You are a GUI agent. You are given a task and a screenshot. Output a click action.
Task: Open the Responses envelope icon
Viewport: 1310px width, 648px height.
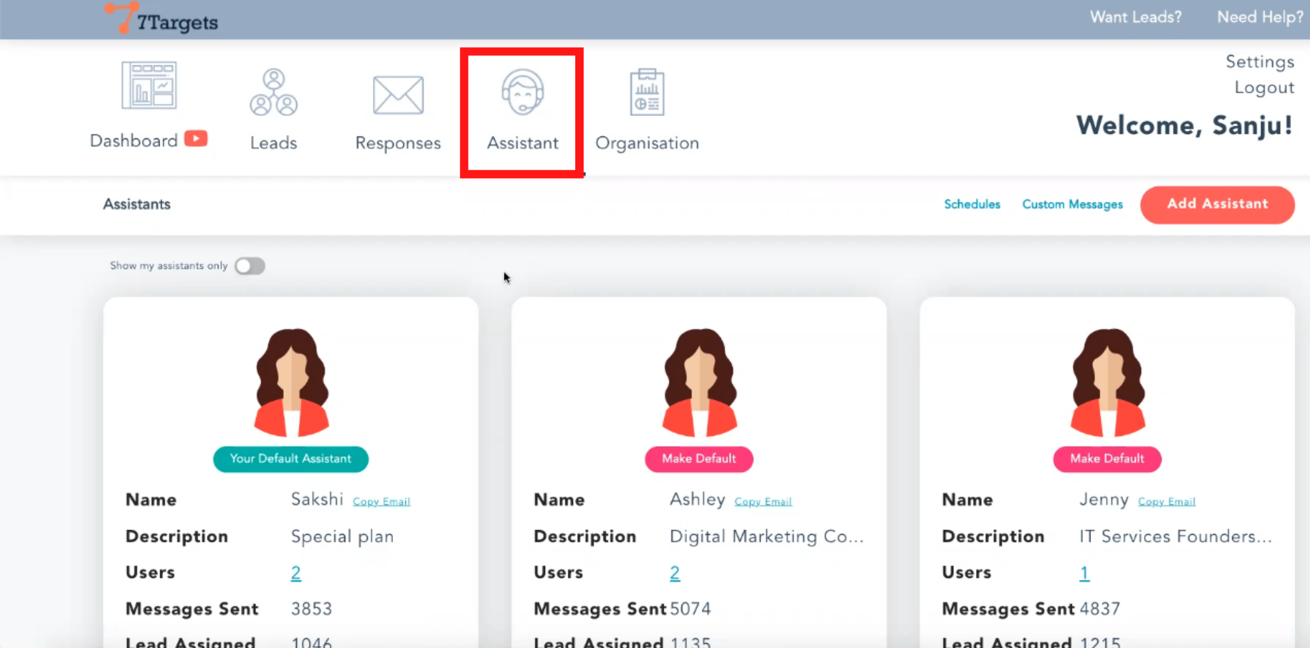(398, 95)
